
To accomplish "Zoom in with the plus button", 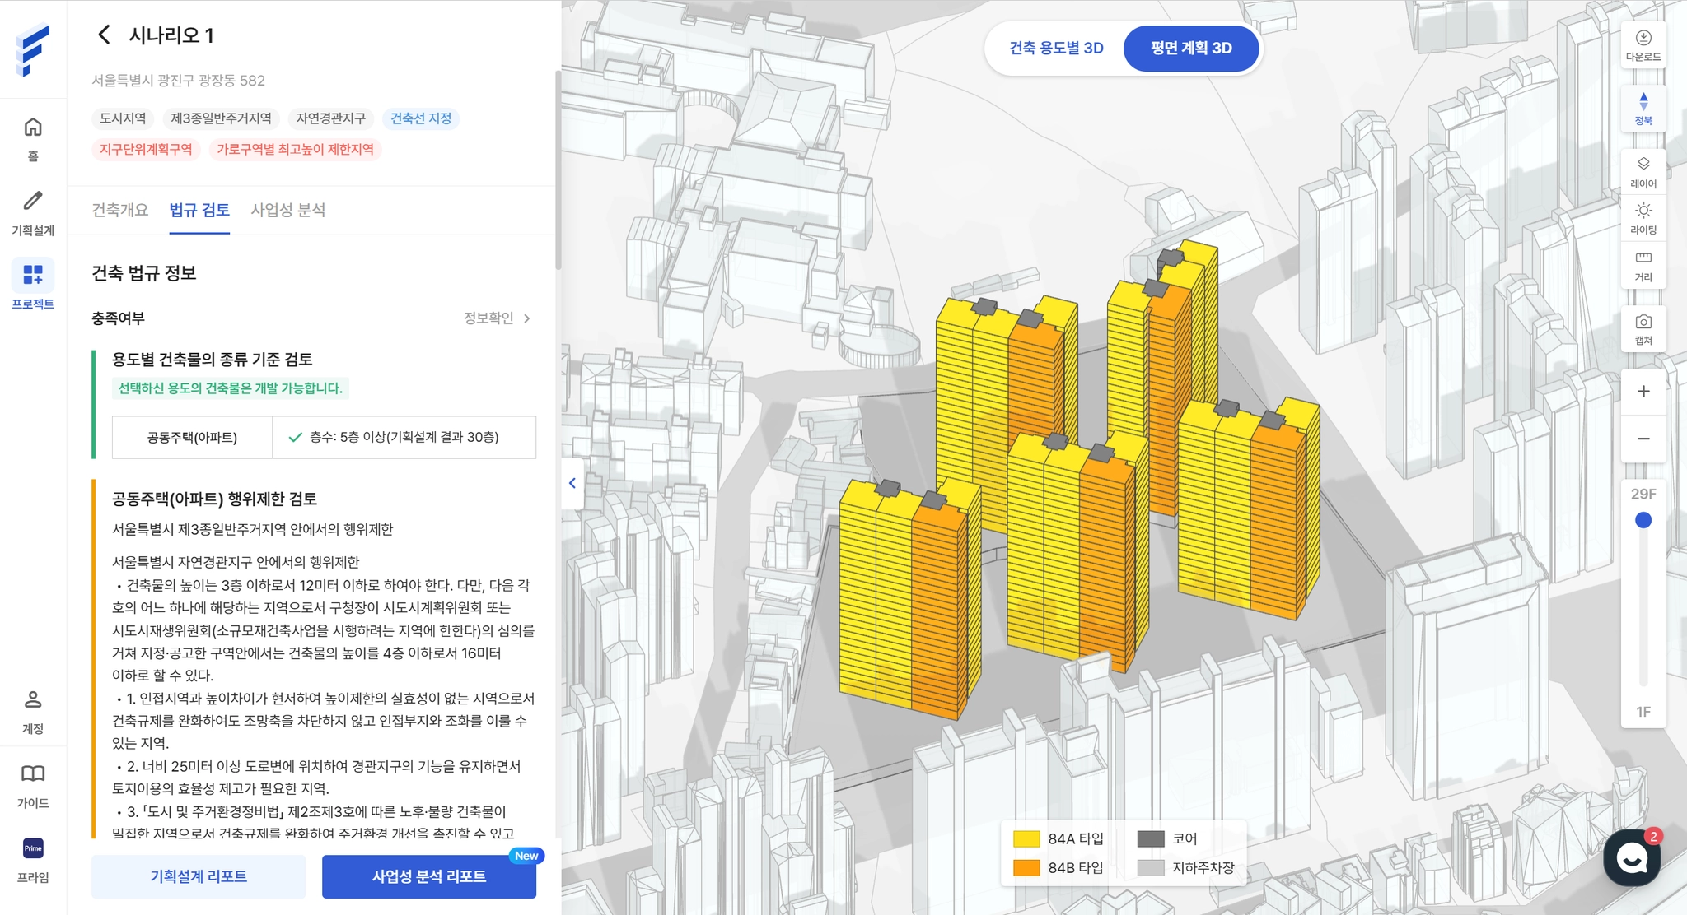I will tap(1643, 392).
